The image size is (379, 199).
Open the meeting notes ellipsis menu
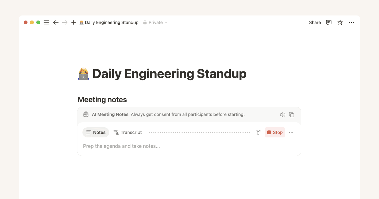pyautogui.click(x=291, y=132)
